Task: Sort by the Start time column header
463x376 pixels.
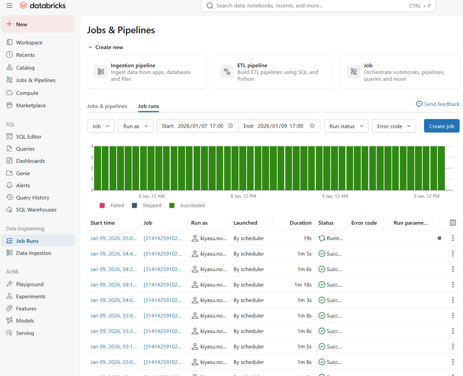Action: point(102,223)
